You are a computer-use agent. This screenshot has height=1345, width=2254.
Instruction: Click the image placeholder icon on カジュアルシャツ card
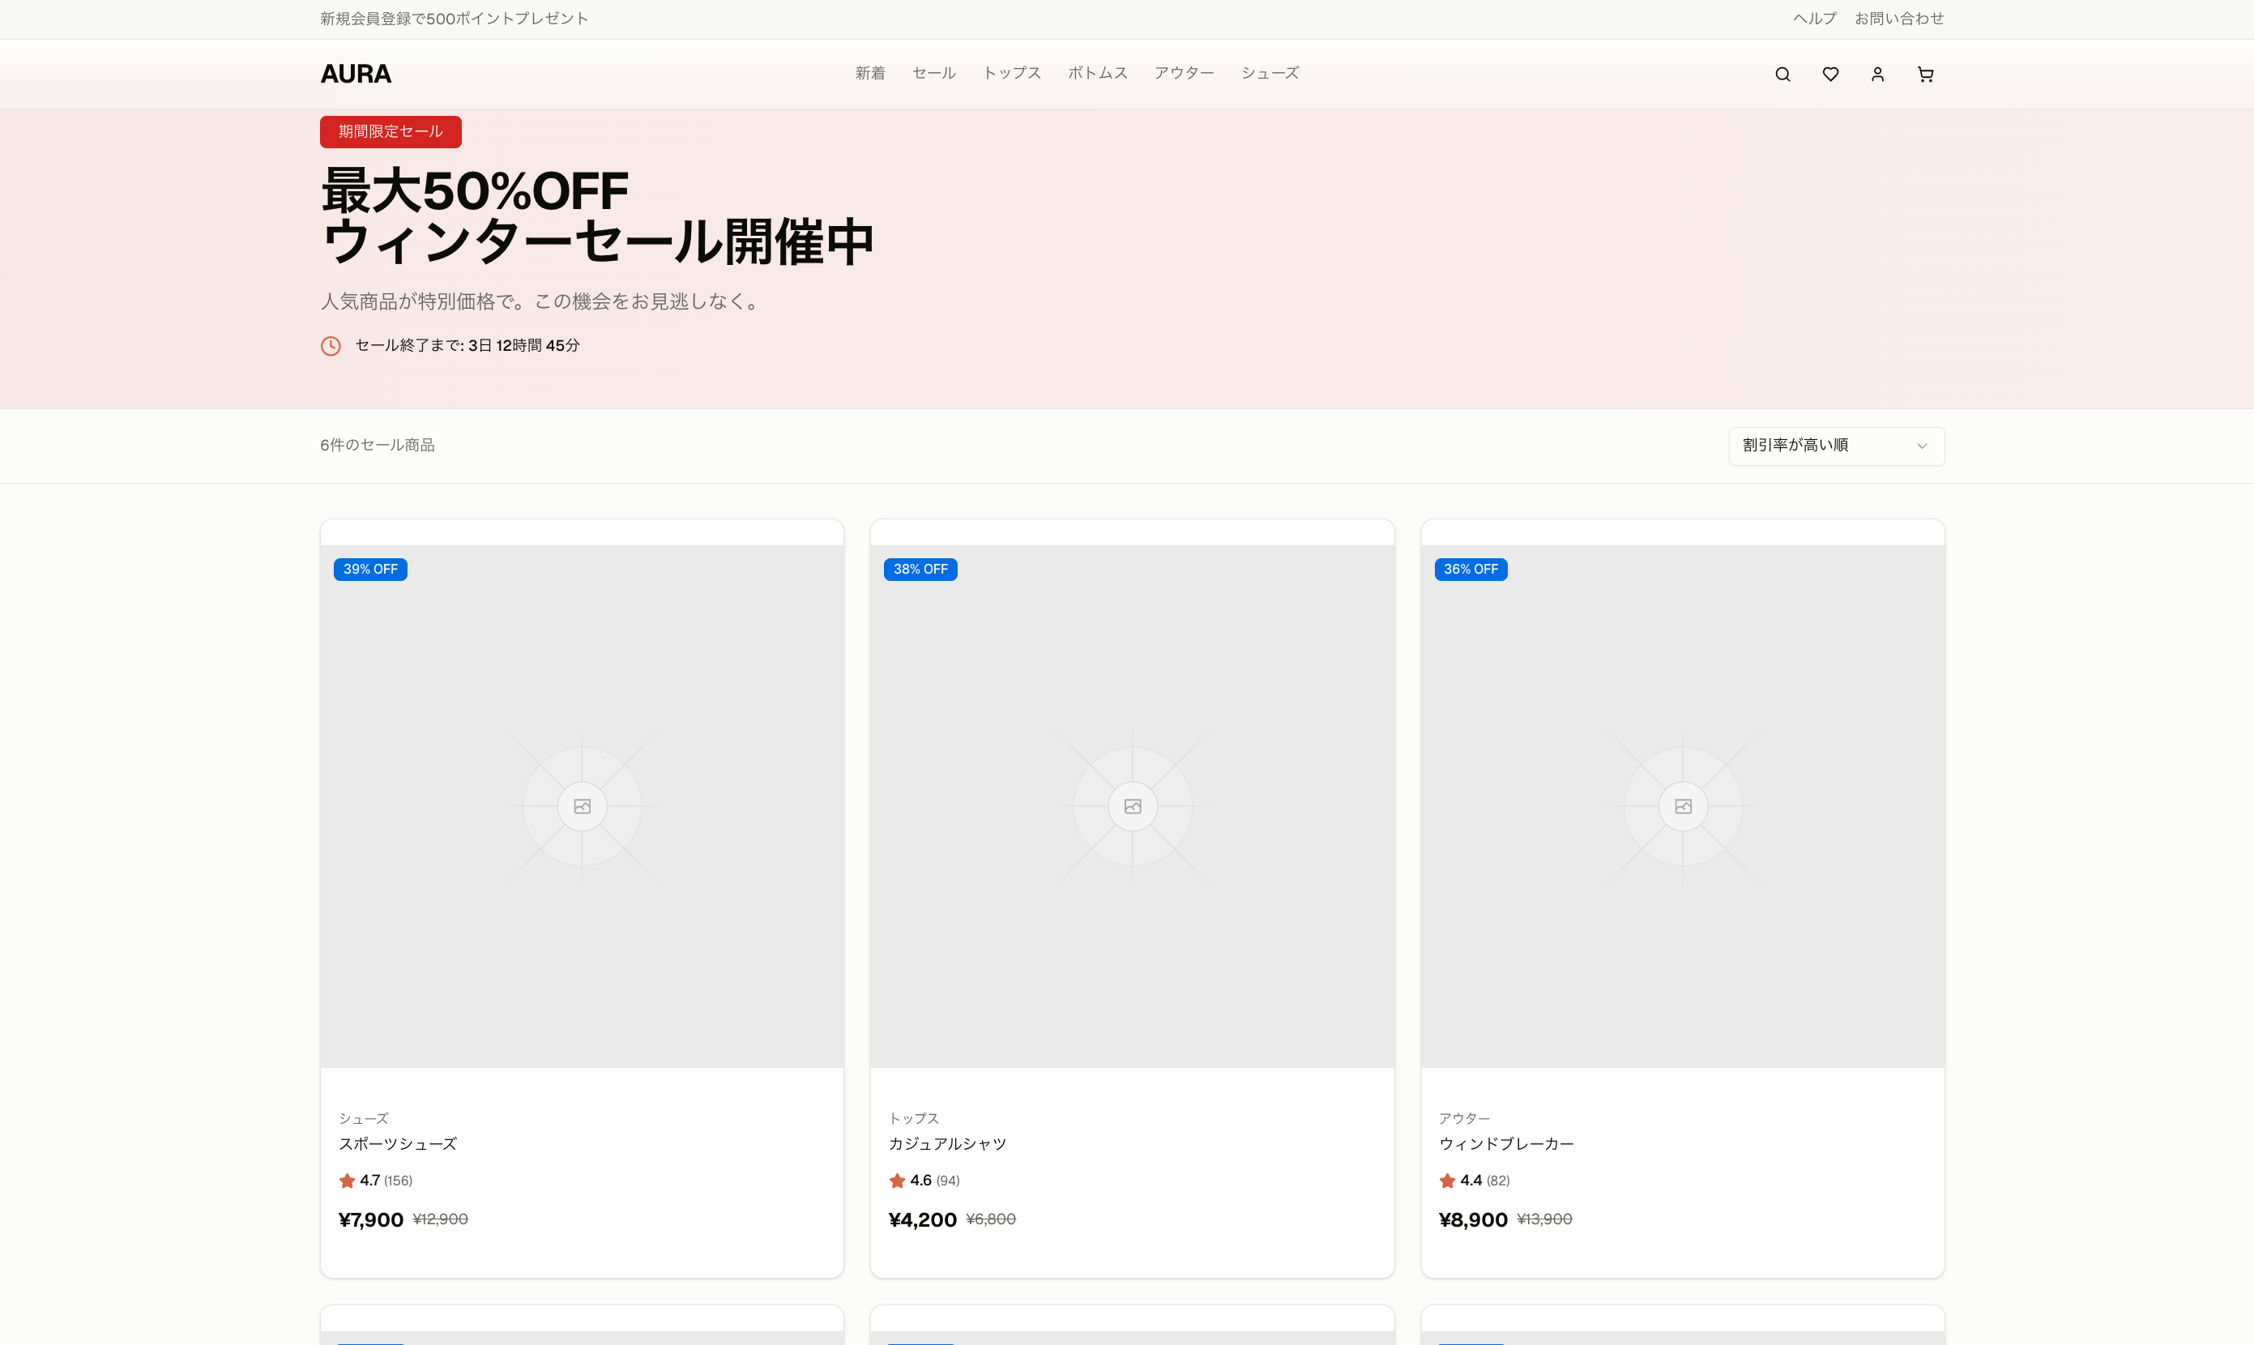pyautogui.click(x=1132, y=805)
